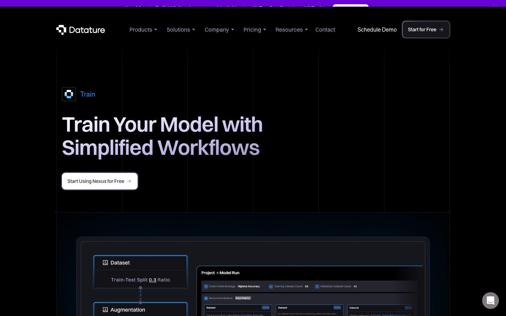
Task: Click the Validation Dataset Count icon
Action: pyautogui.click(x=317, y=287)
